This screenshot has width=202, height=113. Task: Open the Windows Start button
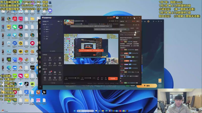click(x=74, y=111)
